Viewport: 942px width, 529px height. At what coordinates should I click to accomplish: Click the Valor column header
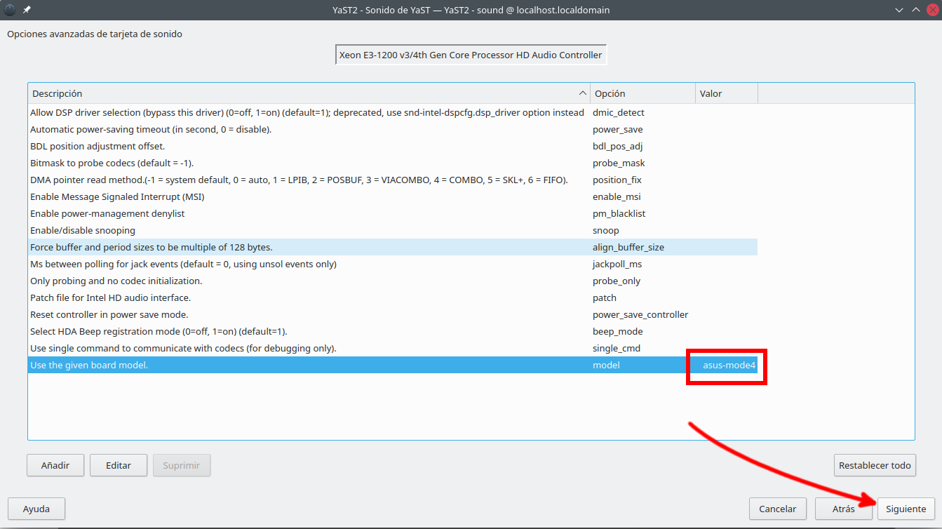726,93
